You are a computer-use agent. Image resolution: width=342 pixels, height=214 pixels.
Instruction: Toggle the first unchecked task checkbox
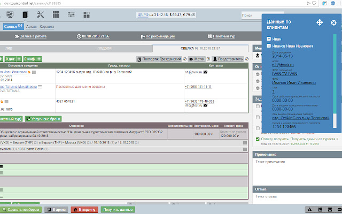(x=258, y=106)
